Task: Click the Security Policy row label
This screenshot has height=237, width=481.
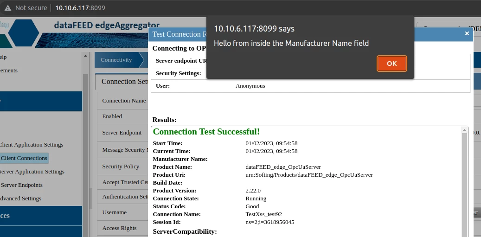Action: [x=121, y=167]
